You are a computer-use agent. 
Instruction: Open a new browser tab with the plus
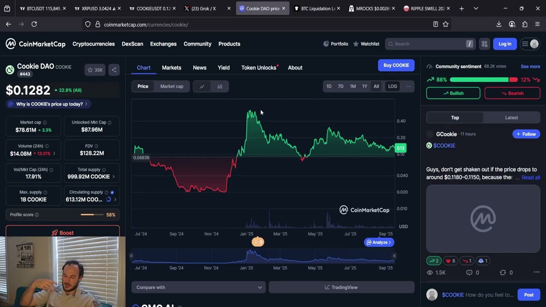click(462, 9)
